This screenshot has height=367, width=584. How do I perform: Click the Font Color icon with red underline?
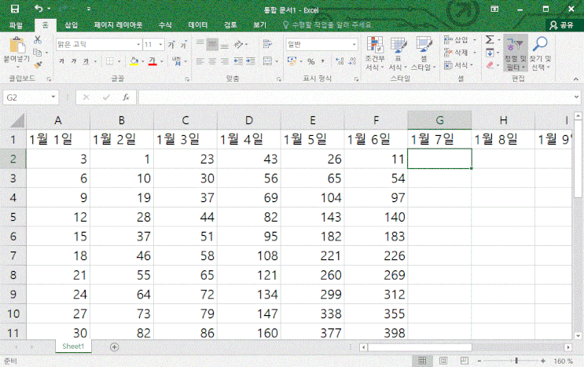tap(152, 61)
